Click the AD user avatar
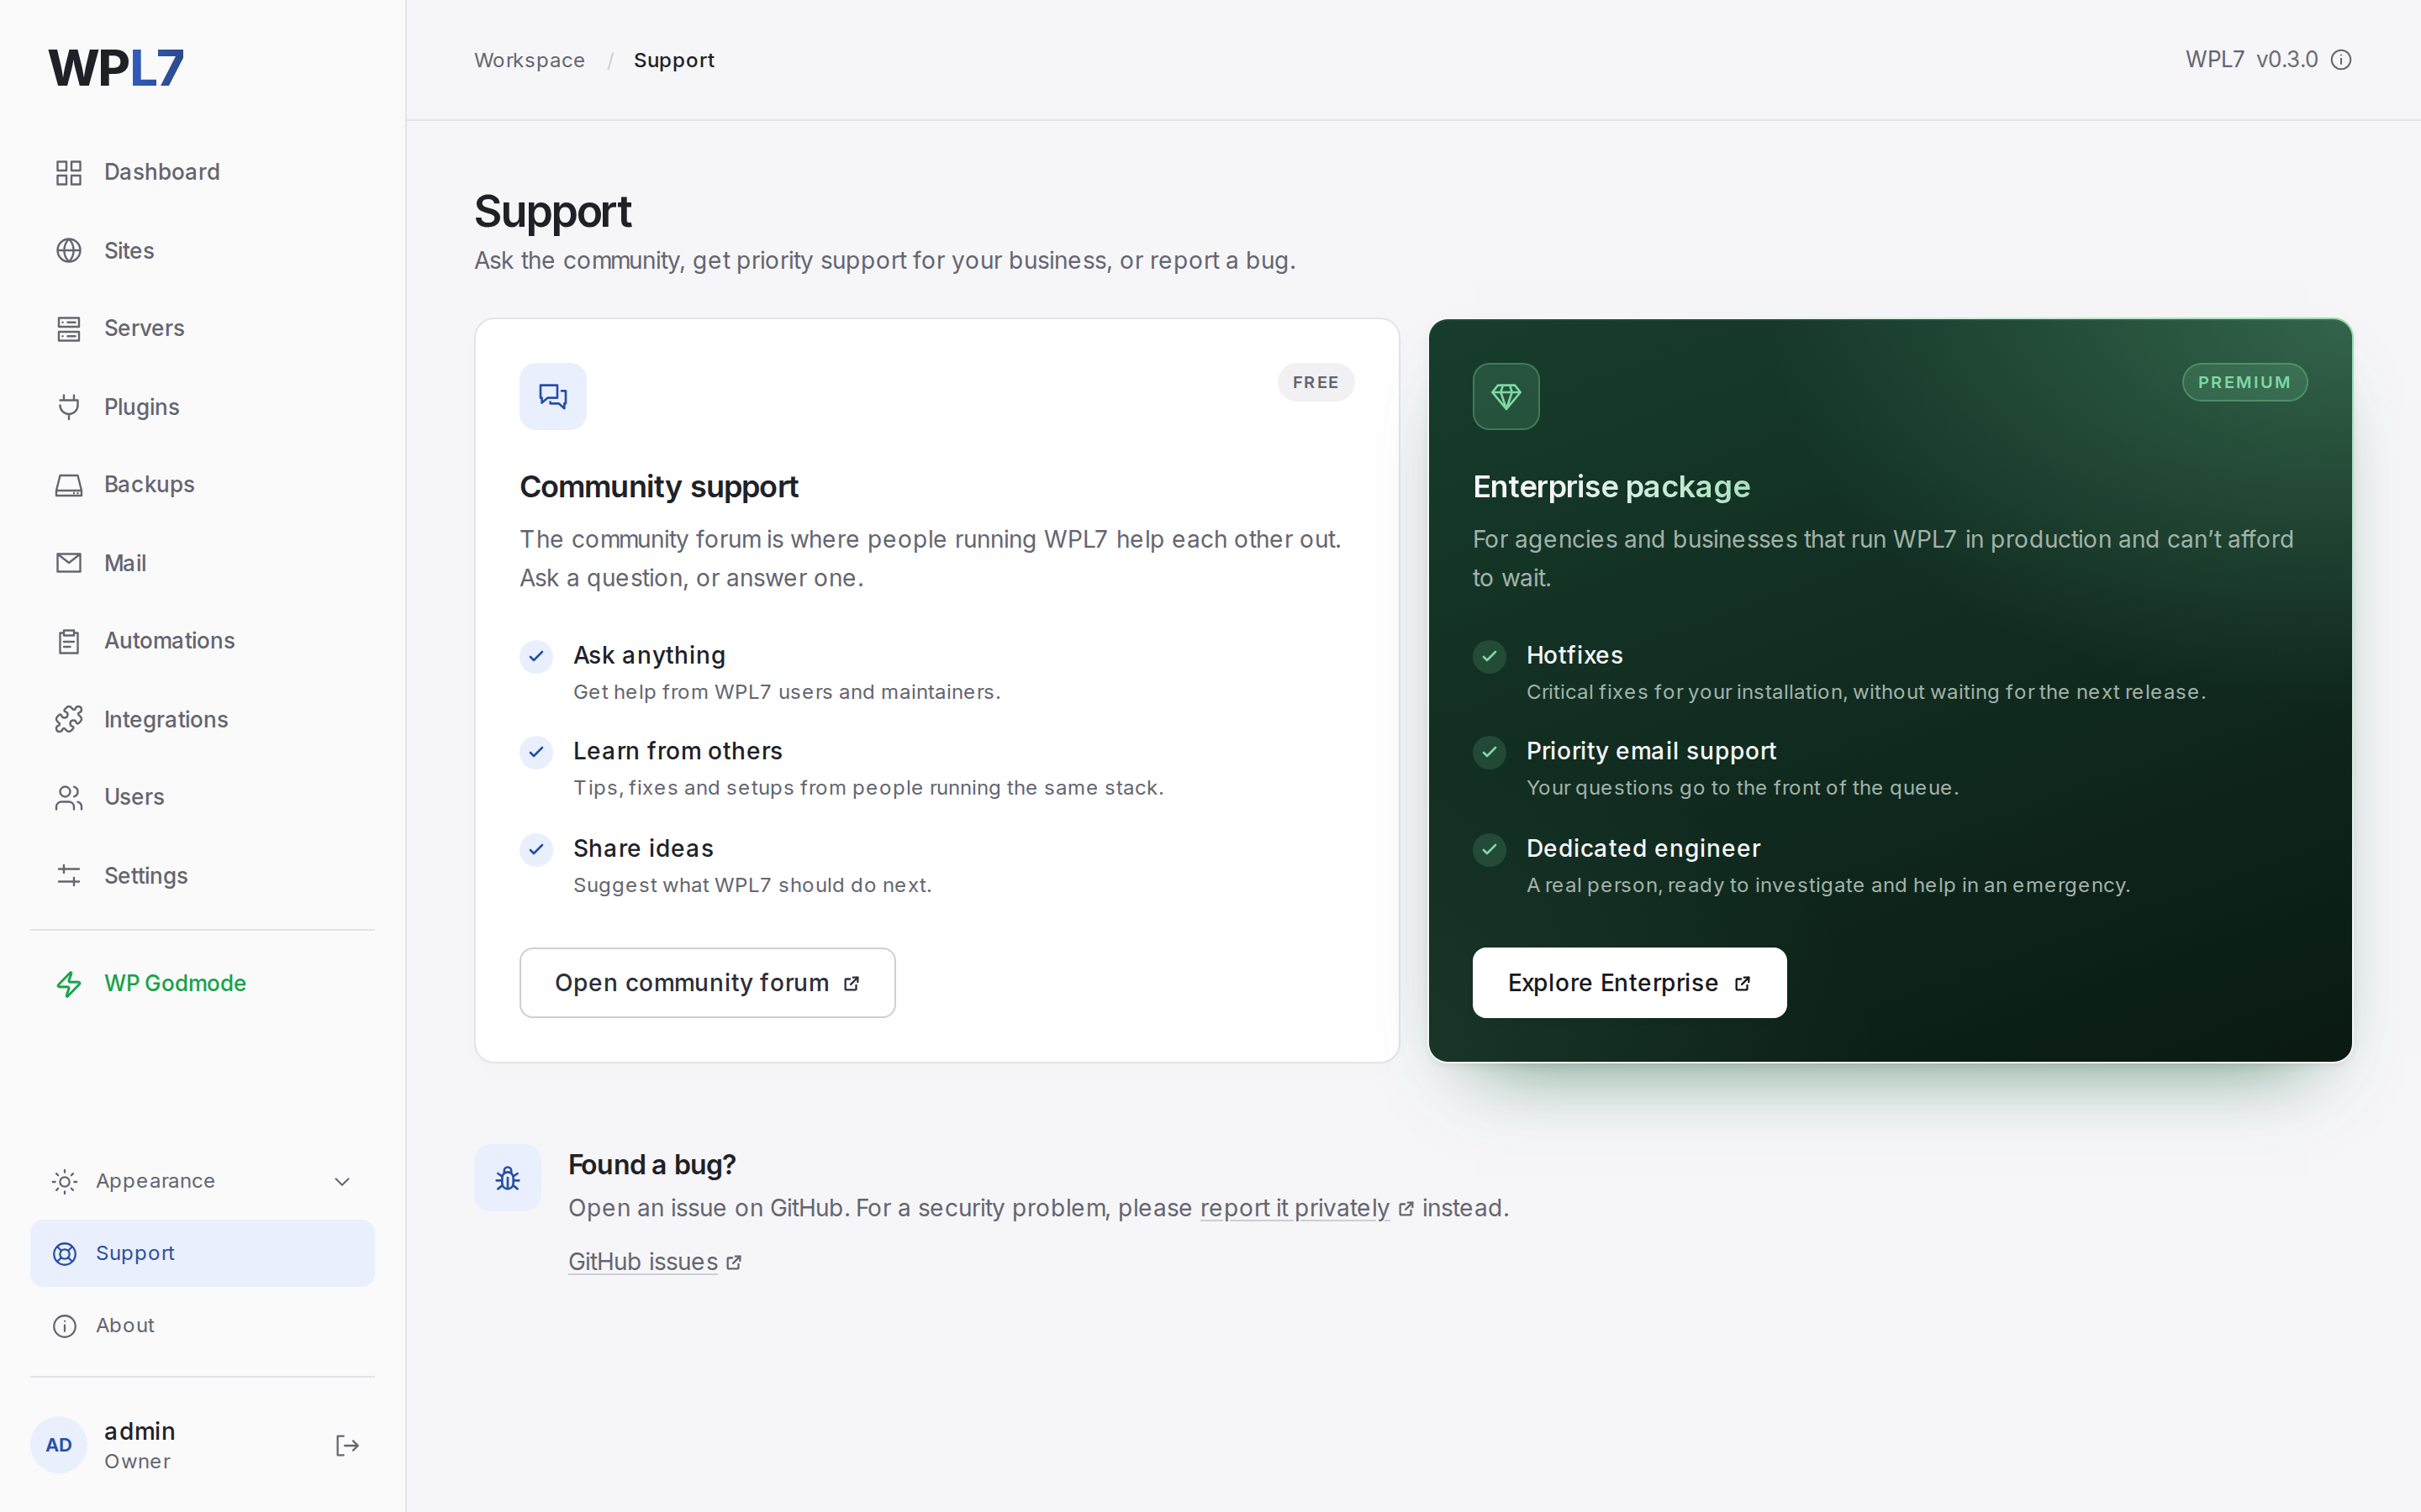This screenshot has height=1512, width=2421. [59, 1445]
